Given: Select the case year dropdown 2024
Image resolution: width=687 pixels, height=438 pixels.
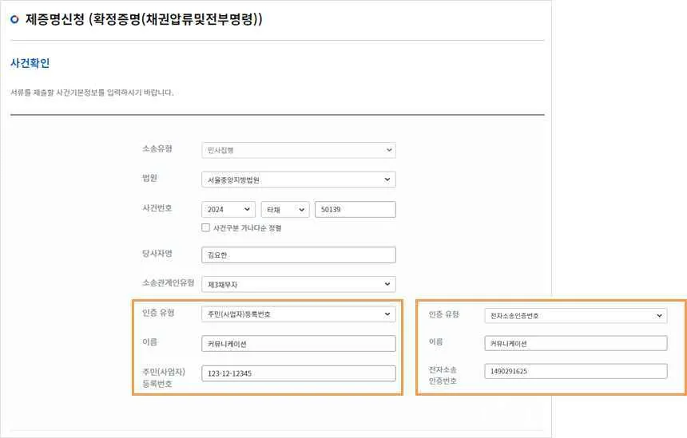Looking at the screenshot, I should coord(228,210).
